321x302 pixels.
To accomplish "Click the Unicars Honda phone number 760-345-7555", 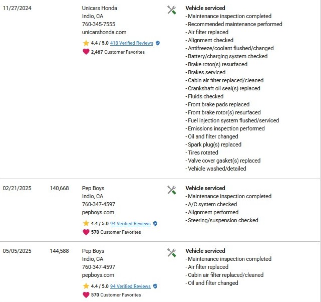I will click(99, 24).
